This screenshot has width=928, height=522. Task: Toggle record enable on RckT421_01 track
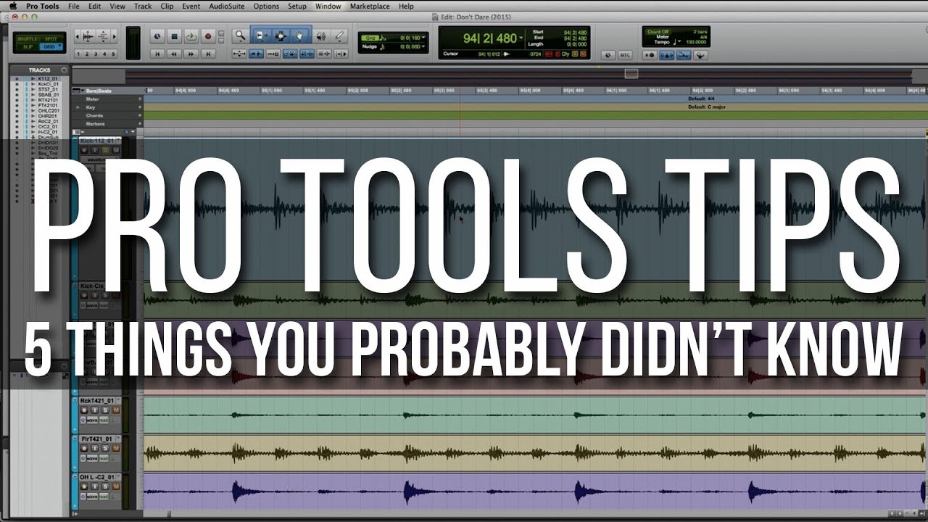coord(84,410)
